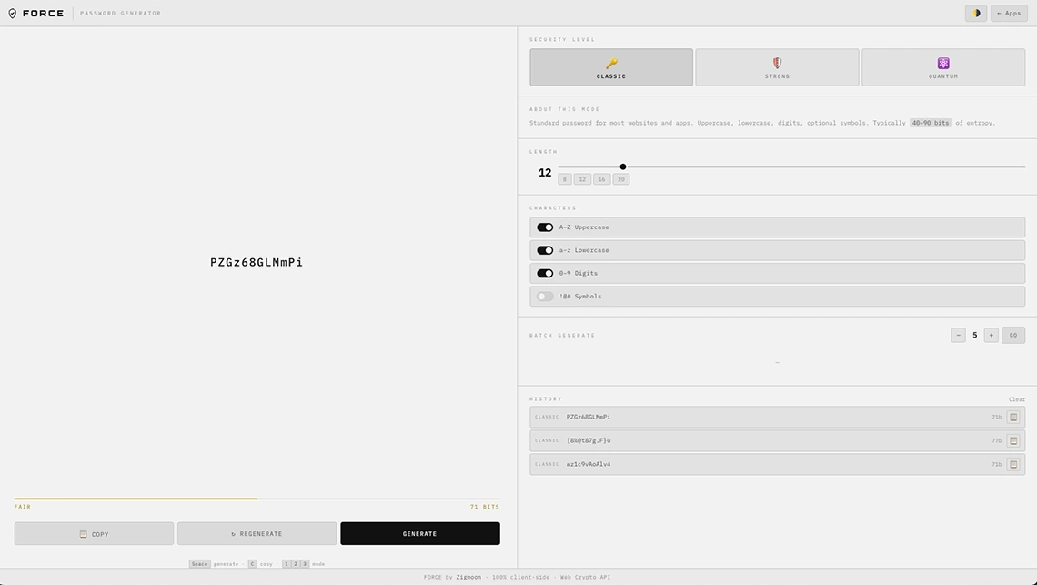Copy history password PZGz68GLMmPi
This screenshot has width=1037, height=585.
(x=1013, y=417)
